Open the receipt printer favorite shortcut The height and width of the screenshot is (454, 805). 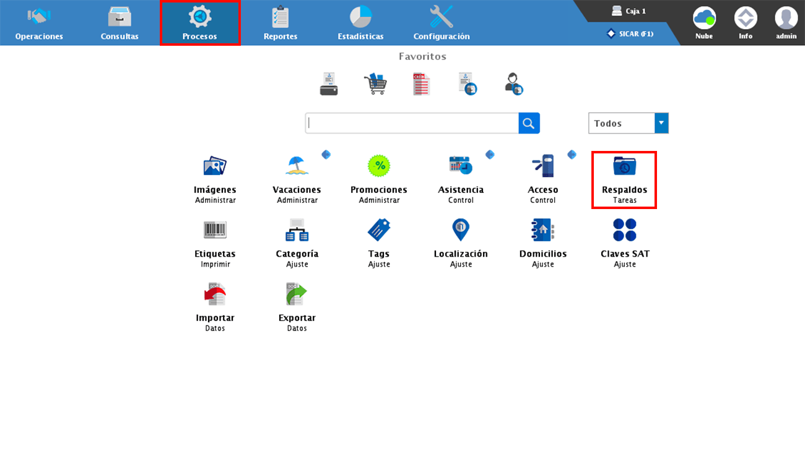(329, 84)
